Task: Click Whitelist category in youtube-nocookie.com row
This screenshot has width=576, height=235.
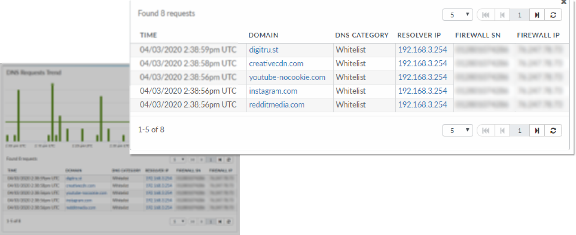Action: point(351,77)
